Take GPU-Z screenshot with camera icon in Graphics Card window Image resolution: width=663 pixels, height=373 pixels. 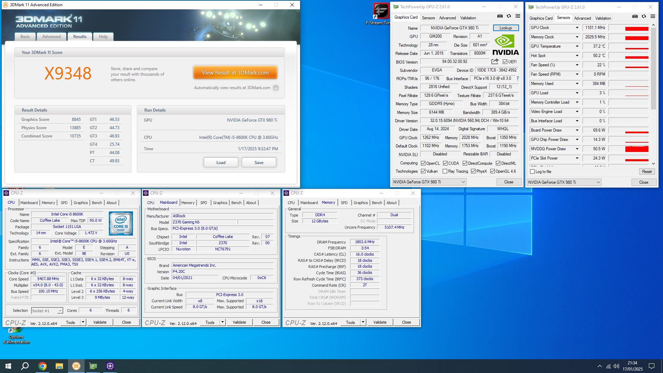500,16
